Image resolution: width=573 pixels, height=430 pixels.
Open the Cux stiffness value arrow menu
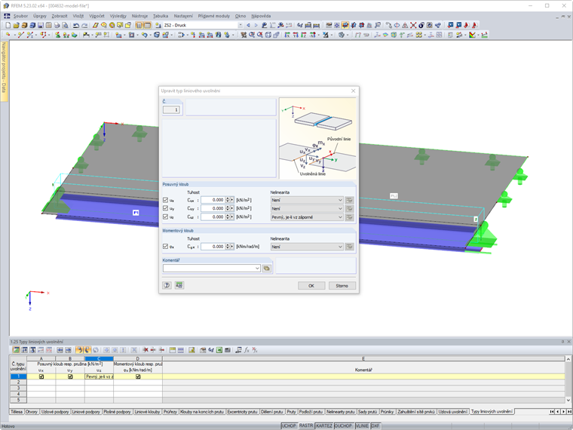pyautogui.click(x=232, y=200)
